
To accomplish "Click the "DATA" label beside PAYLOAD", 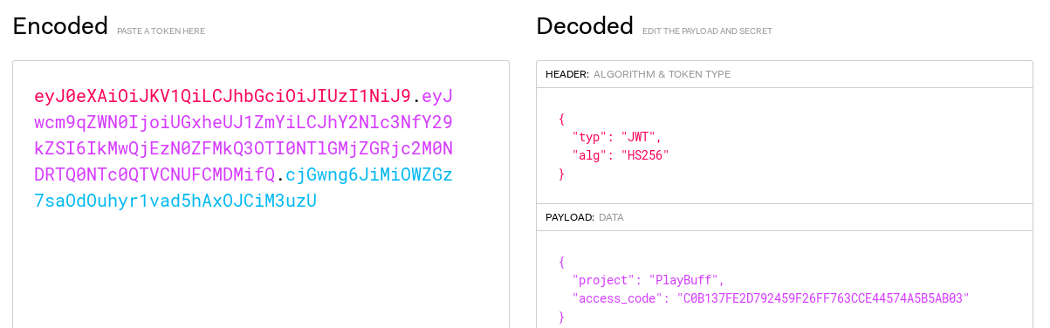I will pos(611,217).
